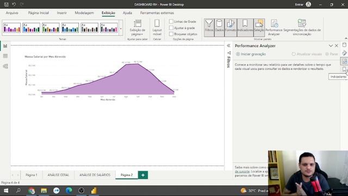Undo the last action

[14, 4]
